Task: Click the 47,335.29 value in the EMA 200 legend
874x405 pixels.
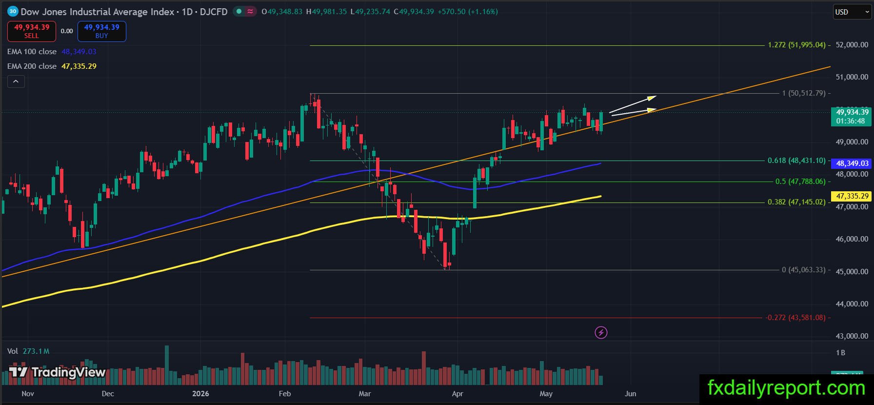Action: (x=79, y=66)
